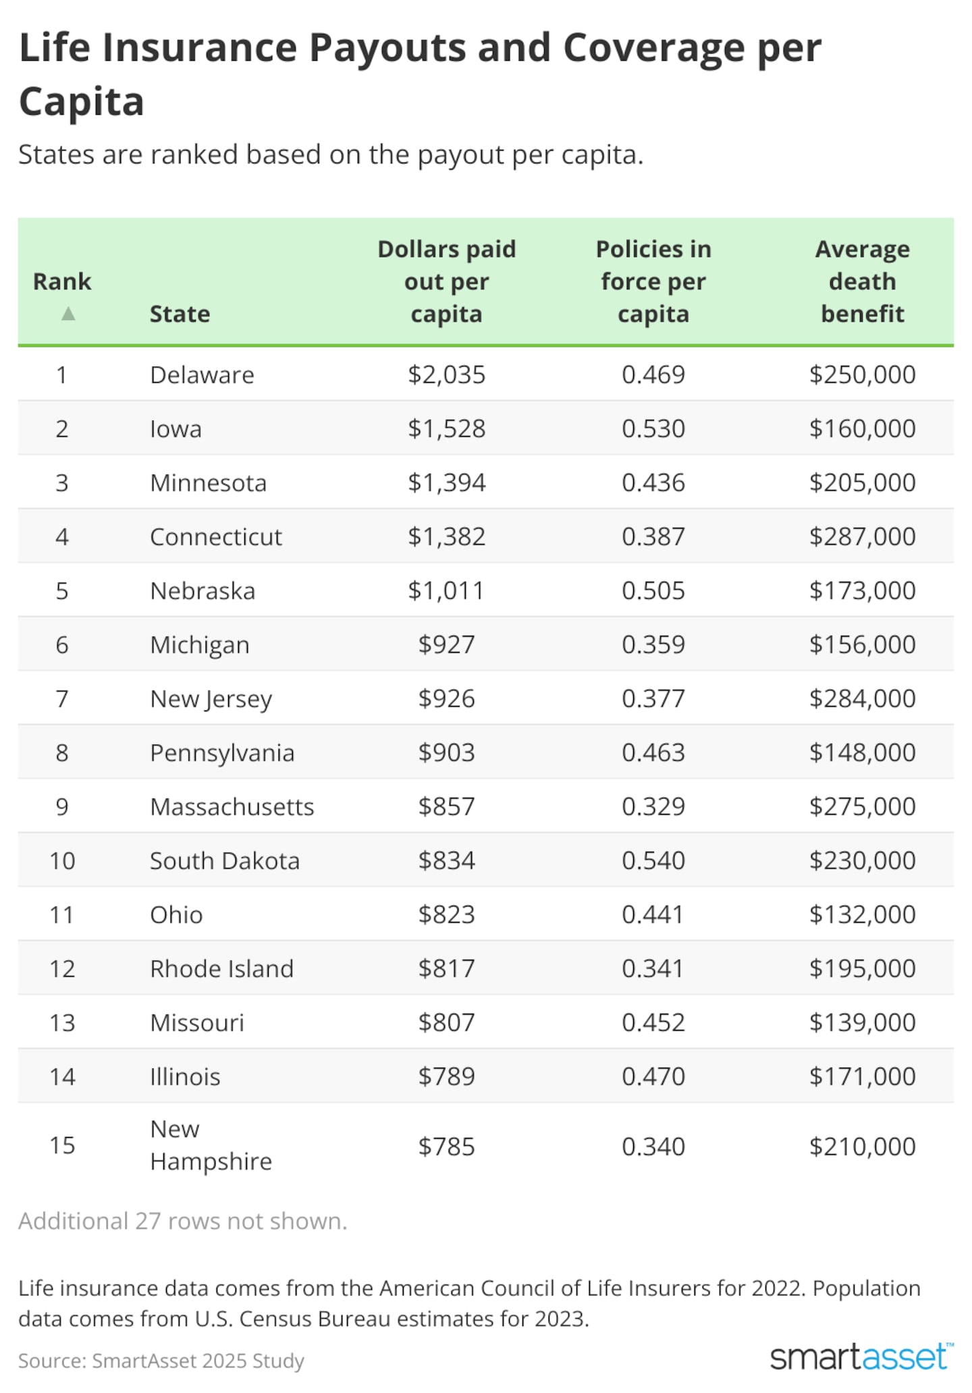Click Massachusetts' $857 payout value
The image size is (972, 1393).
(x=446, y=807)
